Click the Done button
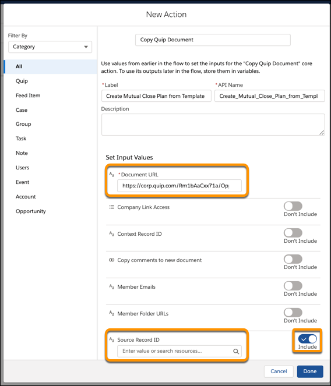Viewport: 331px width, 386px height. (x=310, y=371)
